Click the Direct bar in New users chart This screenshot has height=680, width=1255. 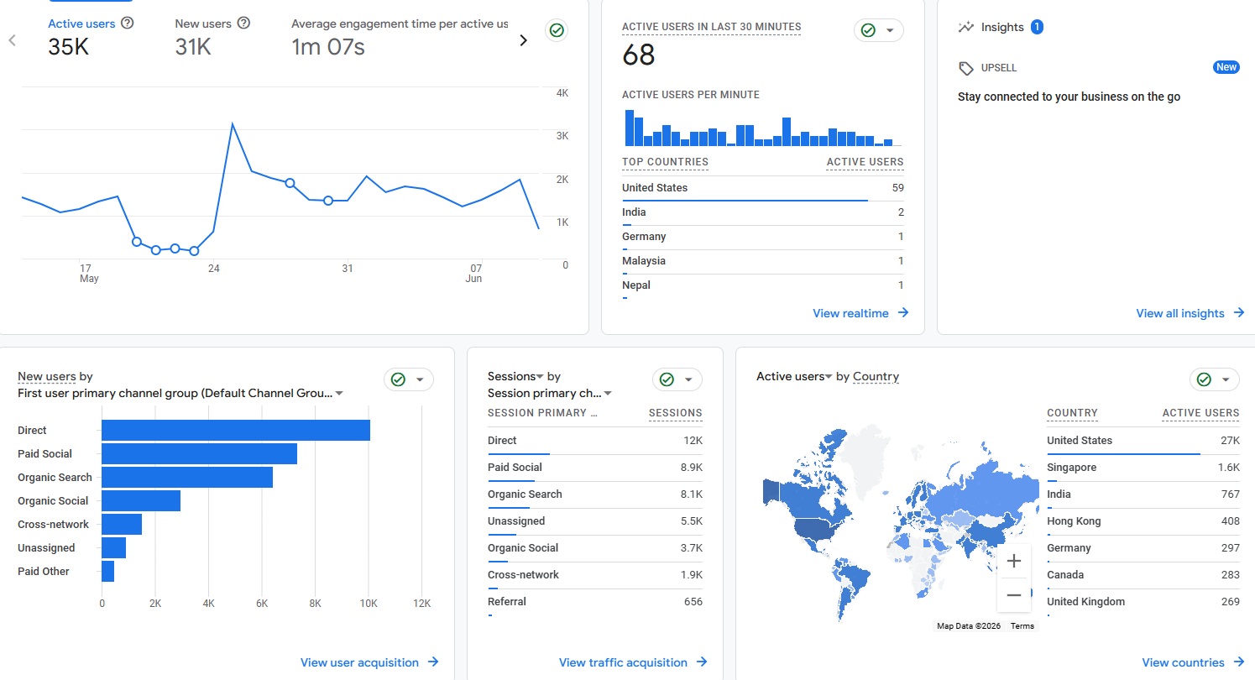[x=236, y=430]
